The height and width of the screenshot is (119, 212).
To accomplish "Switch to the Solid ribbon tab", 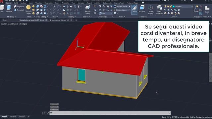I will tap(16, 3).
